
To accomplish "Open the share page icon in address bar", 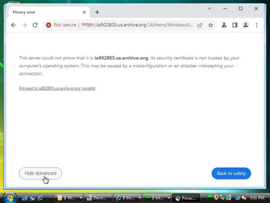I will click(x=200, y=25).
